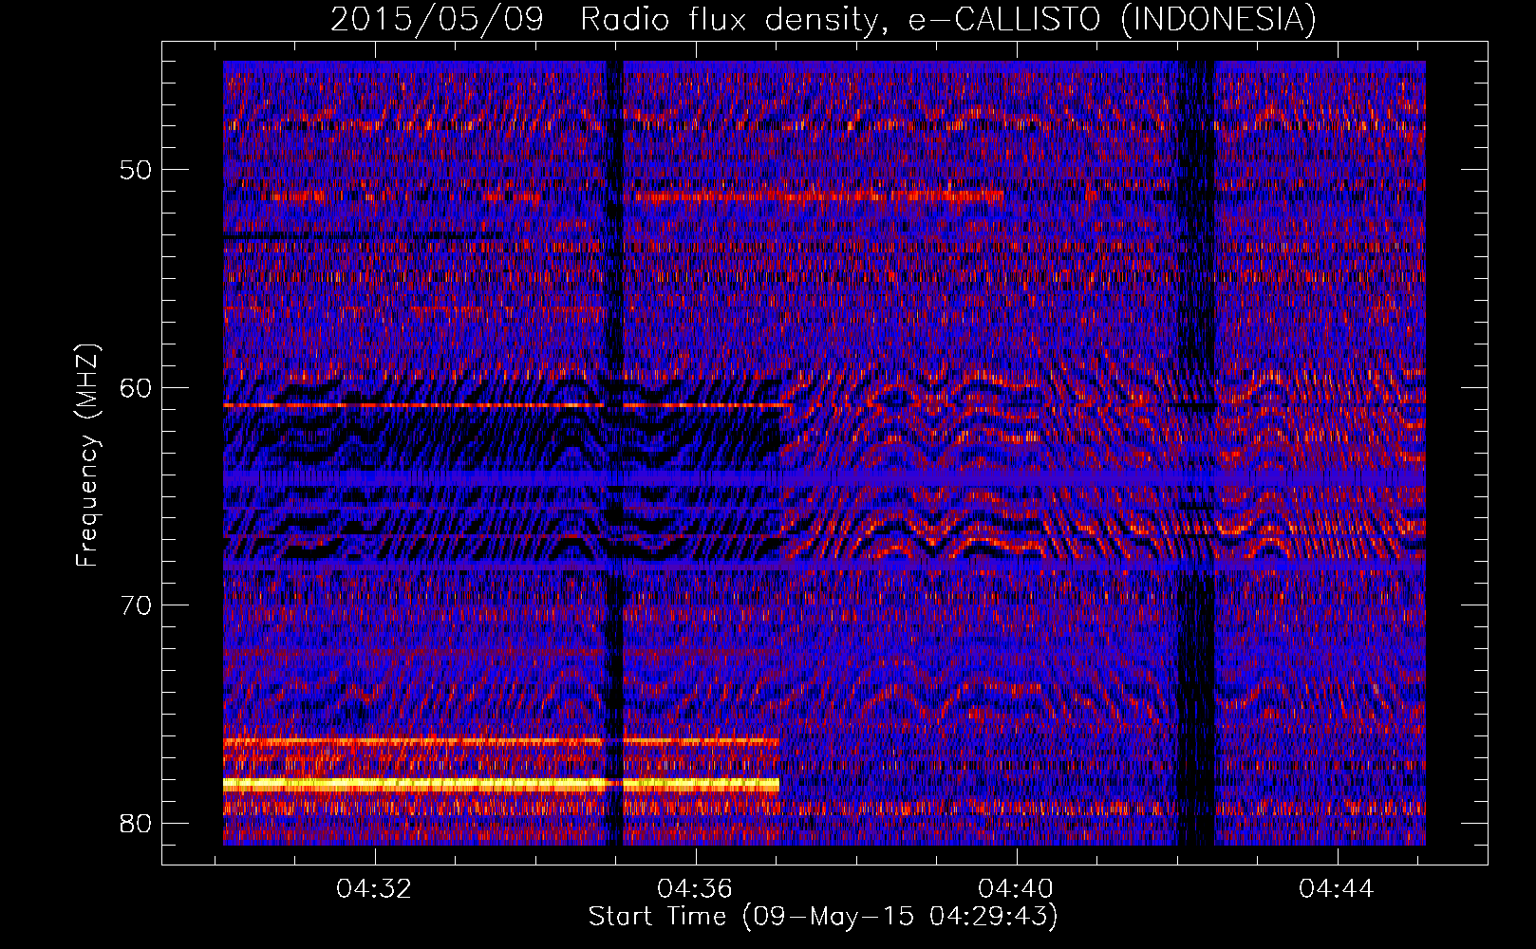Click the plot title "2015/05/09 Radio flux density, e-CALLISTO (INDONESIA)"
The width and height of the screenshot is (1536, 949).
tap(823, 19)
